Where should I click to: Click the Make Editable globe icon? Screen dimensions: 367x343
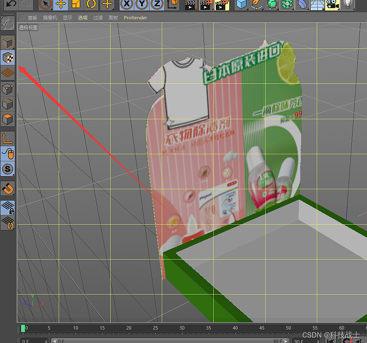8,23
